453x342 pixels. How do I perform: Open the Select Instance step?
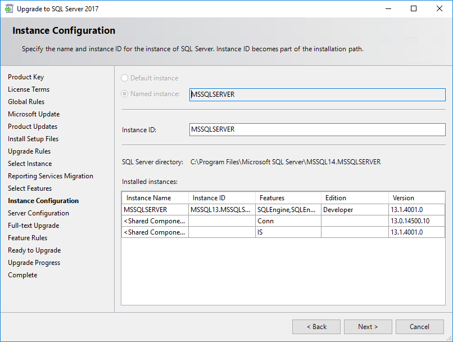click(x=30, y=164)
